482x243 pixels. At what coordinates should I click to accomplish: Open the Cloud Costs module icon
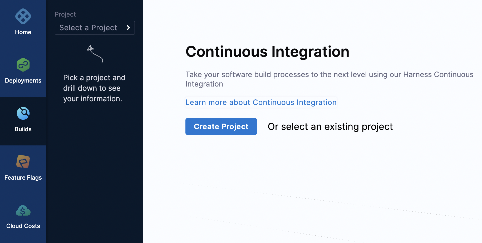coord(23,210)
